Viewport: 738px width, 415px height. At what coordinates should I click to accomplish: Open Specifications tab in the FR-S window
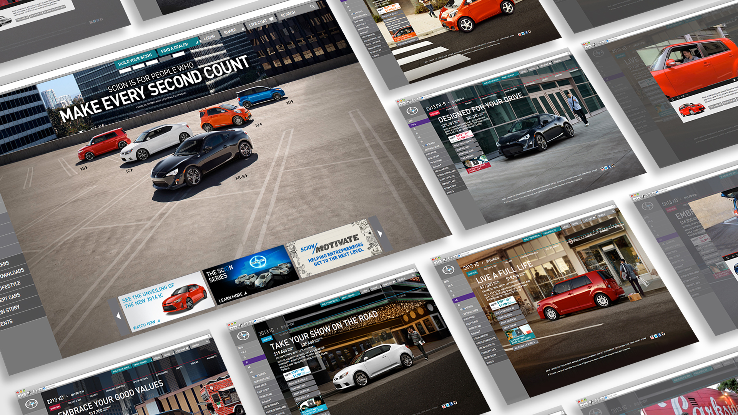[510, 90]
